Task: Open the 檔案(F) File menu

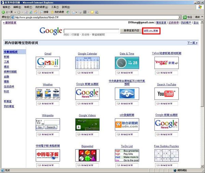Action: 6,7
